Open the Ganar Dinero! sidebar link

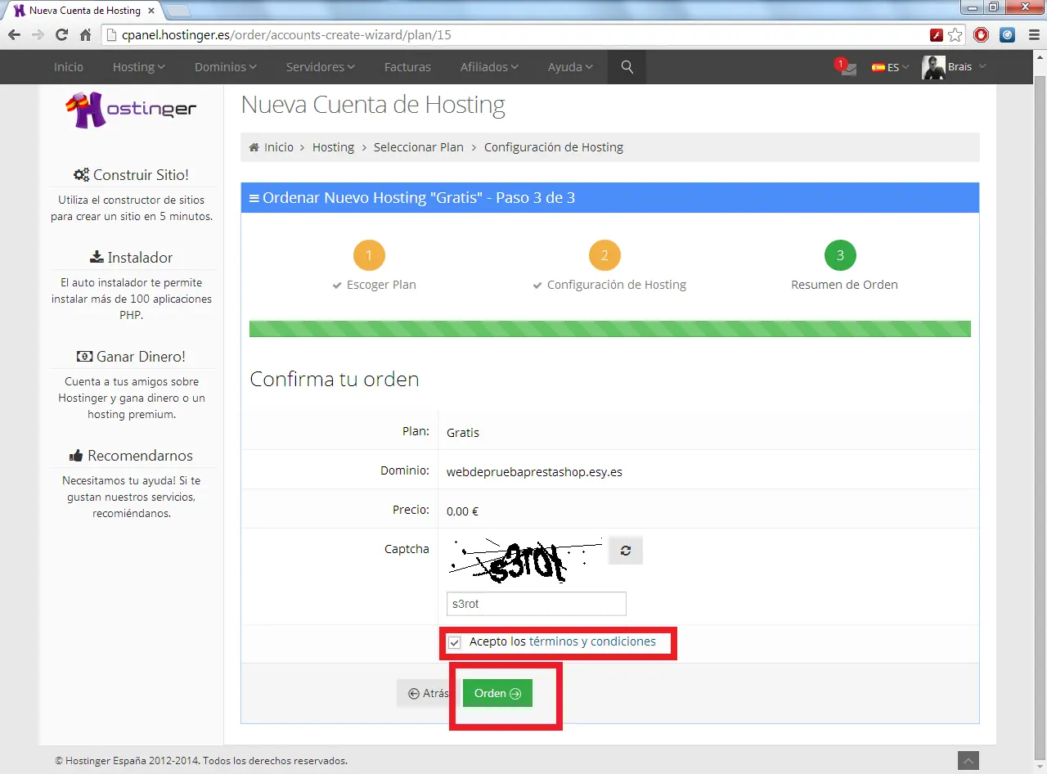click(x=131, y=356)
